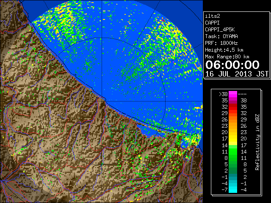The image size is (271, 203).
Task: Pick the lightest cyan -7 dBZ legend swatch
Action: [233, 190]
